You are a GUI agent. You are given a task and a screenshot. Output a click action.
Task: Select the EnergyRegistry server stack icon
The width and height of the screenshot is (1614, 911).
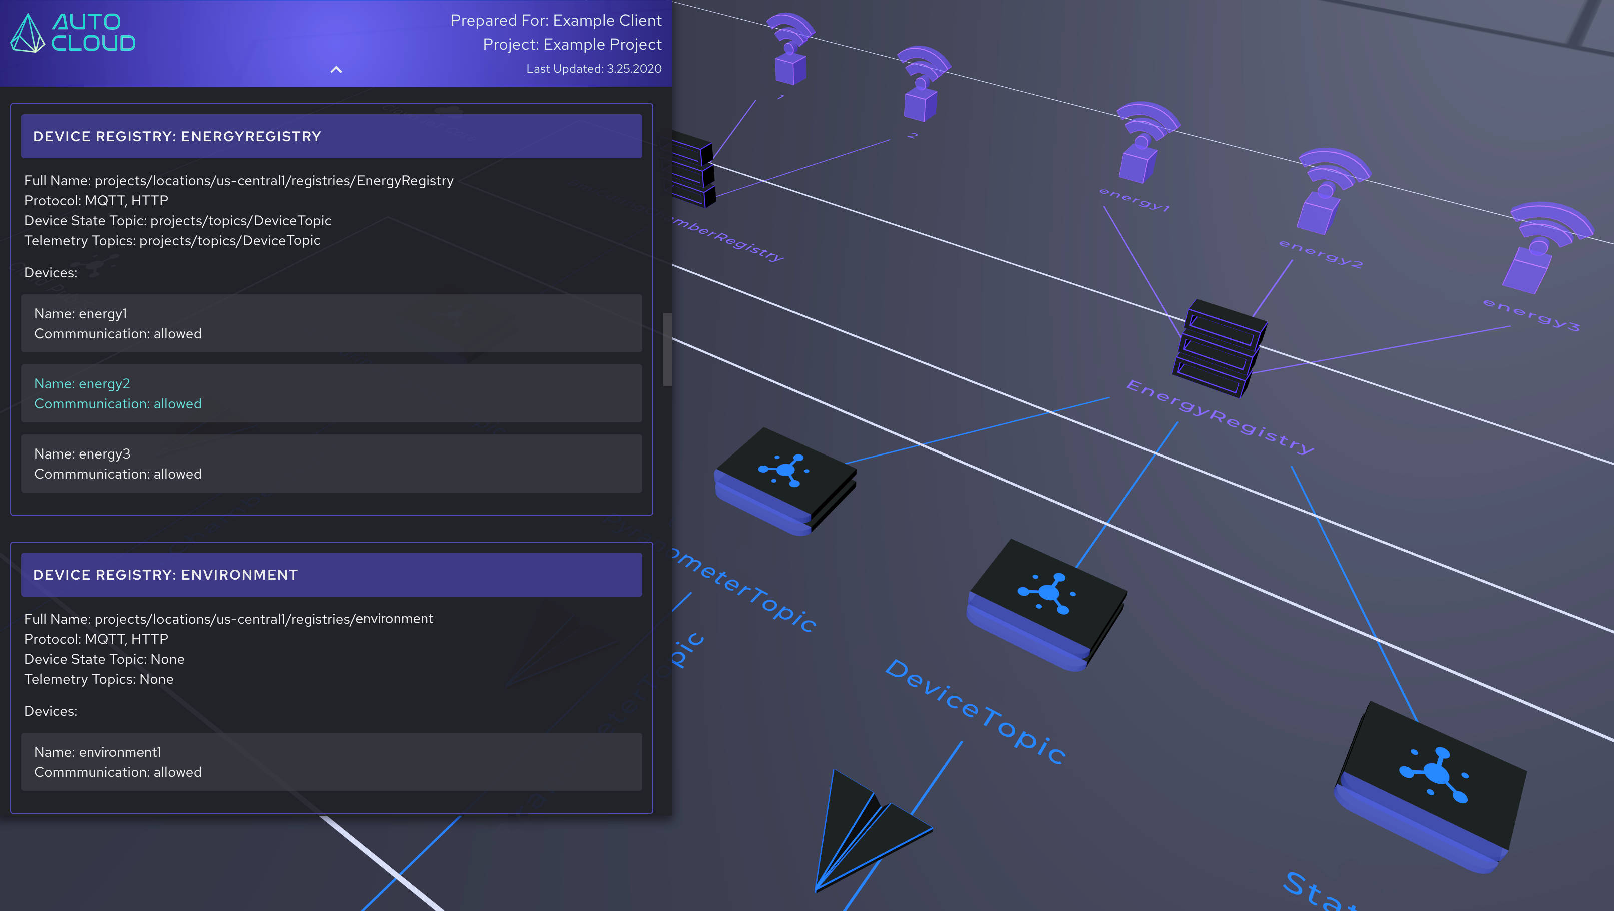[1220, 348]
